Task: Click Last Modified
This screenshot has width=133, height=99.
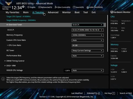Action: click(x=77, y=93)
